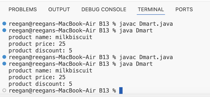Click Dmart.java in the second javac command
Screen dimensions: 210x97
156,57
